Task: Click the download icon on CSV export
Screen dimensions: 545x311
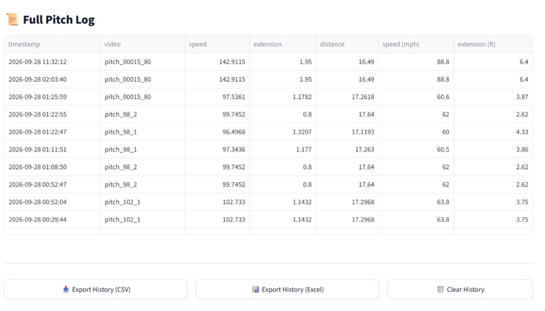Action: point(66,289)
